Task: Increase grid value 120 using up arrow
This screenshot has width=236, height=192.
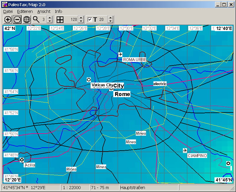Action: click(81, 18)
